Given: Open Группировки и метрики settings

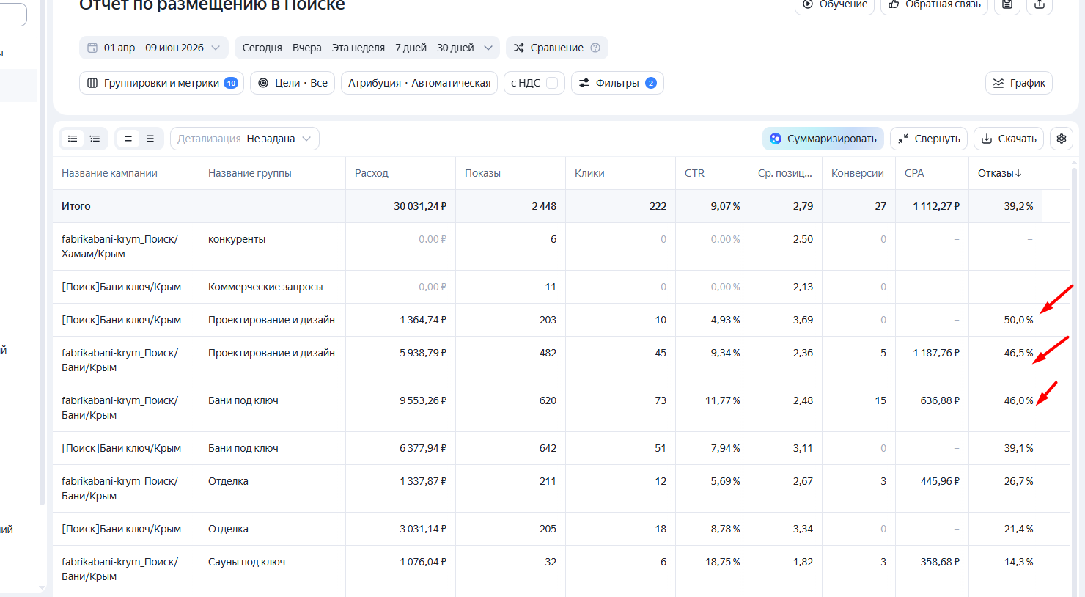Looking at the screenshot, I should point(161,83).
